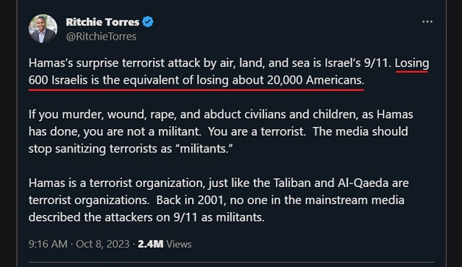Open the @RitchieTorres handle link
Screen dimensions: 462x267
coord(101,37)
